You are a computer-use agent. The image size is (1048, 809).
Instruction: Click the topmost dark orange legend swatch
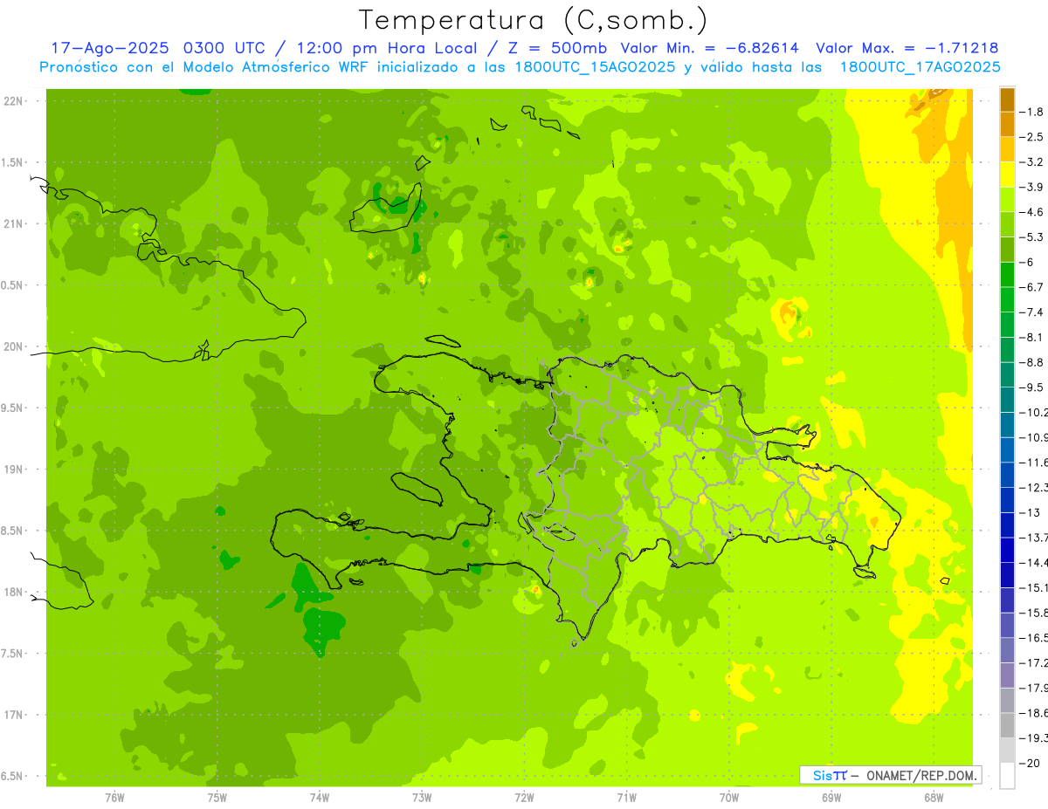pyautogui.click(x=1007, y=99)
